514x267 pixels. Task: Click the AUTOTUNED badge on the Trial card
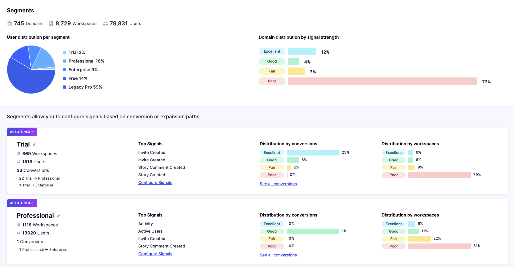22,132
